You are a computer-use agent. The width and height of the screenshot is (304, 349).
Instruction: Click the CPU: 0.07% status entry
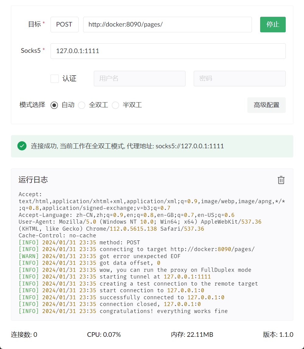[x=104, y=335]
